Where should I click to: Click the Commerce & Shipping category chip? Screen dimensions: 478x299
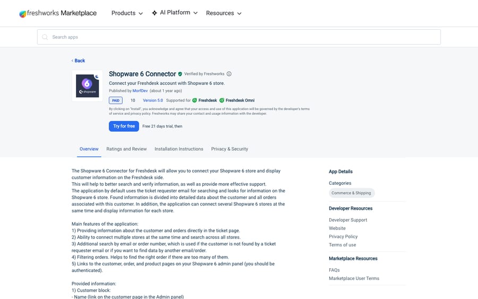[351, 193]
